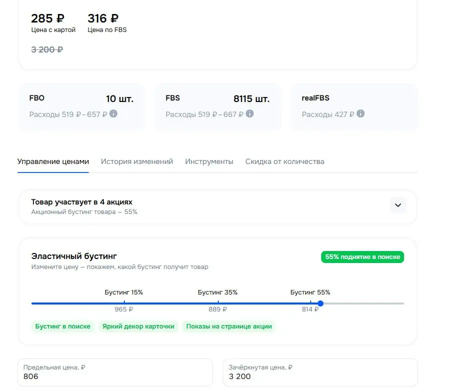452x392 pixels.
Task: Click the Акционный бустинг товара — 55% text
Action: click(x=84, y=212)
